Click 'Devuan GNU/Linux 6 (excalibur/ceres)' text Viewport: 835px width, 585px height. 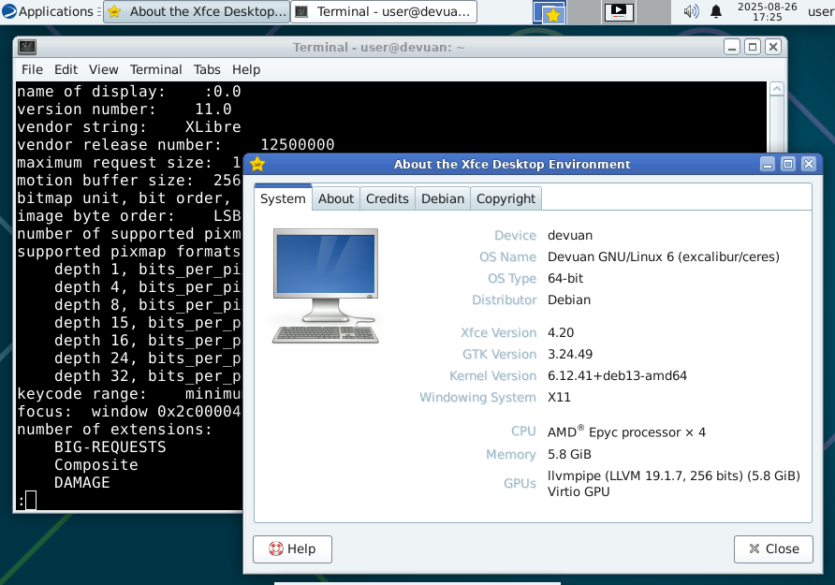click(x=664, y=256)
